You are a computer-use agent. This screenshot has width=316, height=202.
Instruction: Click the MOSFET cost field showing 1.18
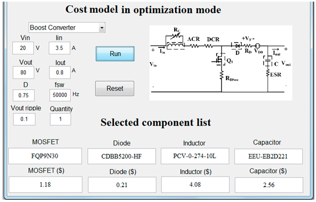point(45,184)
